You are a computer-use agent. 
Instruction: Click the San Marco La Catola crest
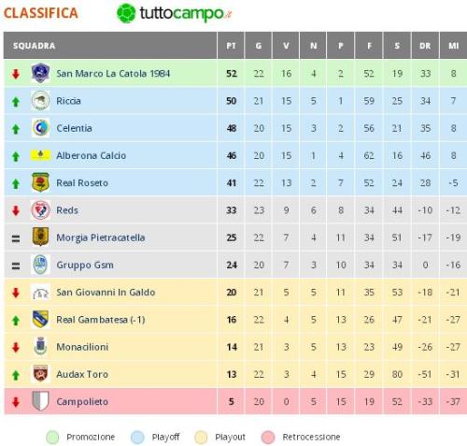[x=40, y=73]
